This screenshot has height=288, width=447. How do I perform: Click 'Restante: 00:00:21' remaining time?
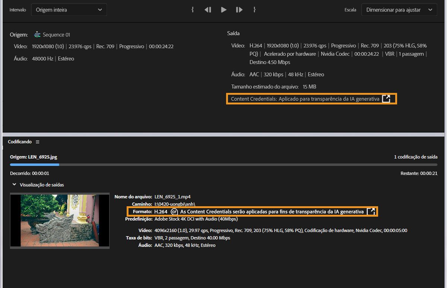click(x=419, y=173)
